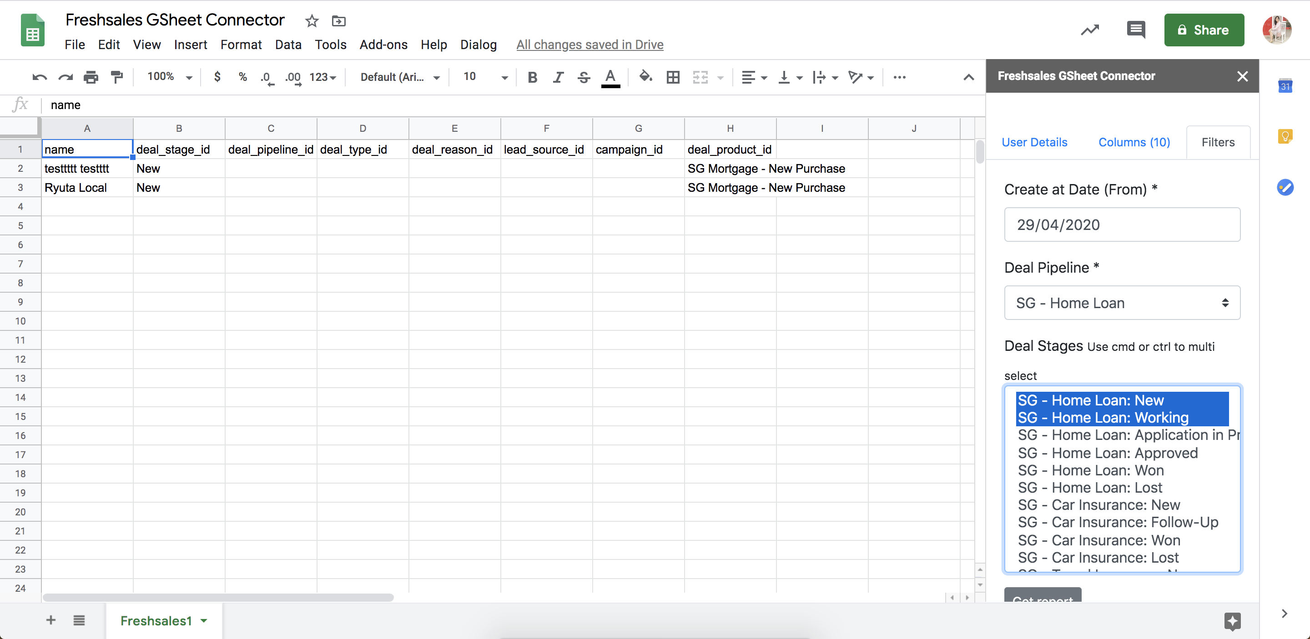Open the fill color picker
Viewport: 1310px width, 639px height.
tap(645, 77)
